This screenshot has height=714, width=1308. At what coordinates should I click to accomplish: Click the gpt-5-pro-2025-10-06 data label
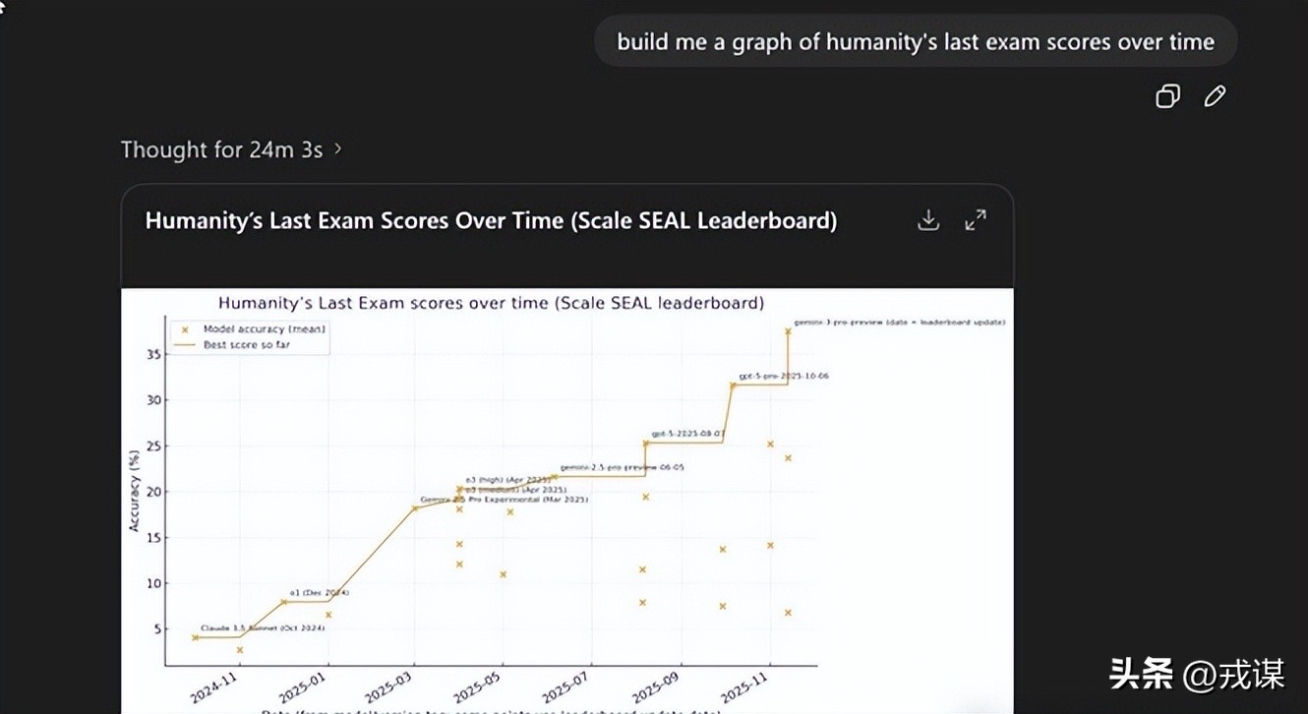tap(784, 376)
